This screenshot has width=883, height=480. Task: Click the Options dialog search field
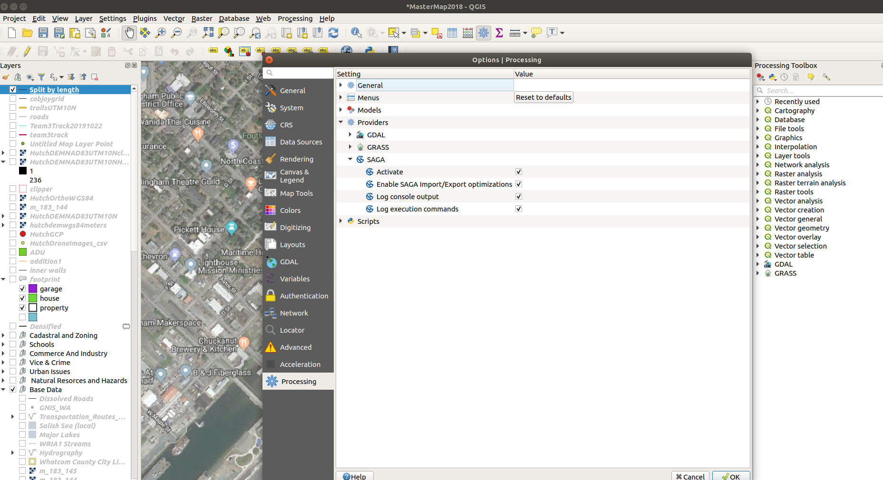point(298,73)
